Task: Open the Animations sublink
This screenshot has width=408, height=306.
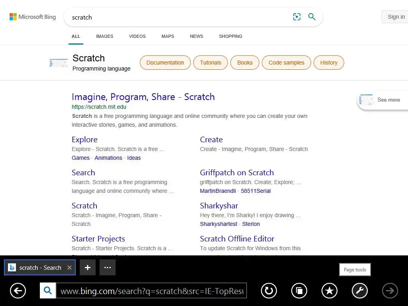Action: 108,158
